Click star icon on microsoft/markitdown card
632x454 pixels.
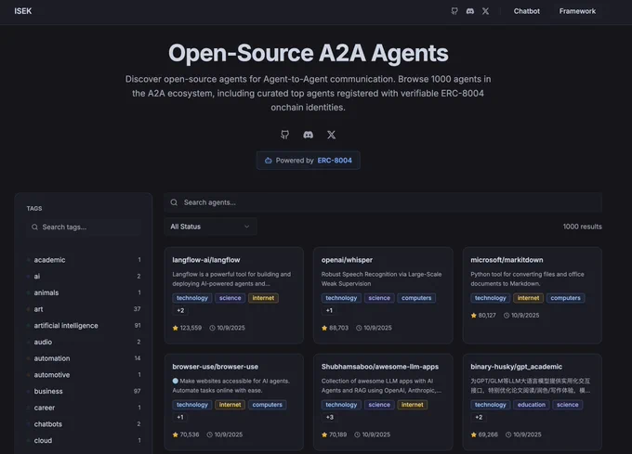click(474, 316)
